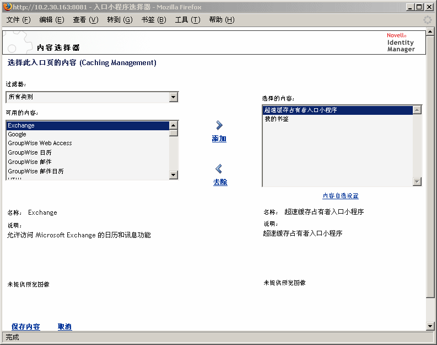Open the 查看 (V) menu
Image resolution: width=437 pixels, height=345 pixels.
(85, 20)
